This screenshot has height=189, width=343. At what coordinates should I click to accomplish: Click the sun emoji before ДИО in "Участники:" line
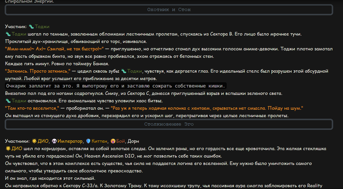34,141
